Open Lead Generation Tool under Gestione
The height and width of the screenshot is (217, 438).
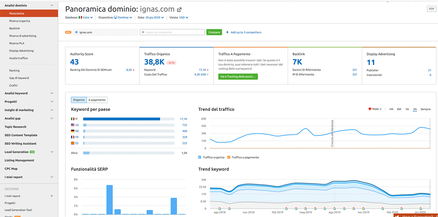[x=18, y=210]
